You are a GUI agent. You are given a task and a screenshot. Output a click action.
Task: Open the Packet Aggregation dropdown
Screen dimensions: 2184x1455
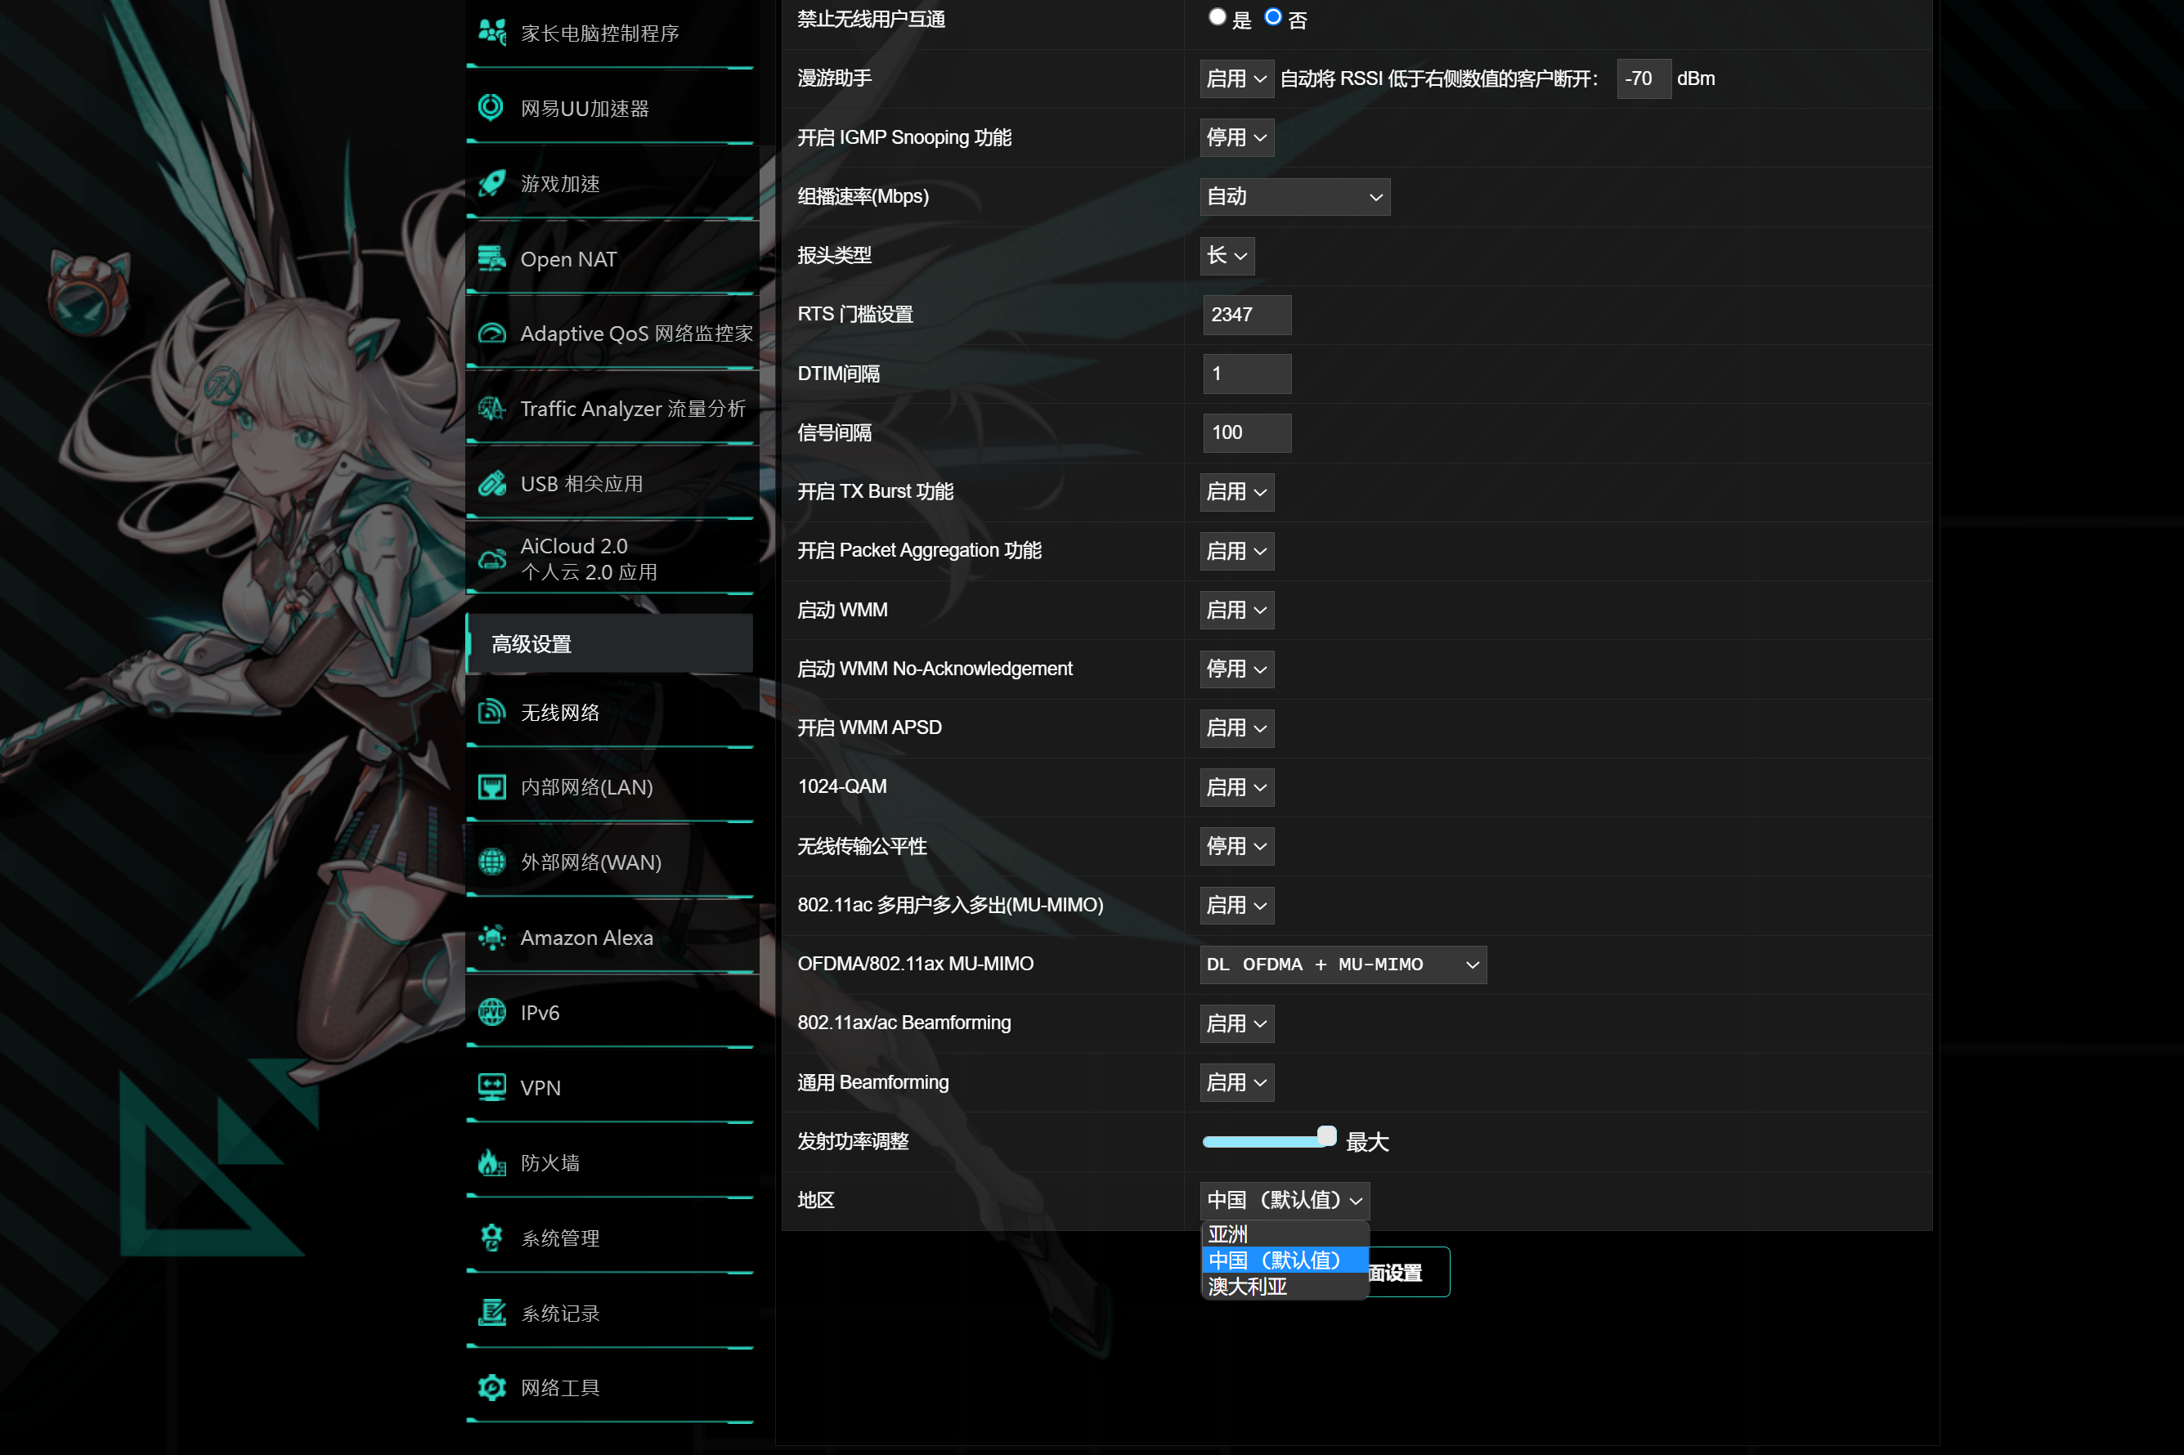1236,551
